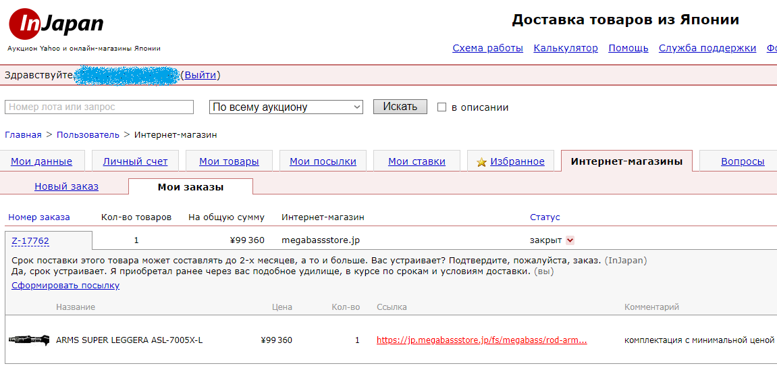Image resolution: width=777 pixels, height=368 pixels.
Task: Click Пользователь in the breadcrumb
Action: [88, 134]
